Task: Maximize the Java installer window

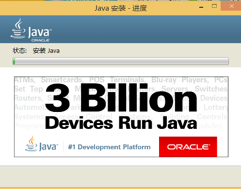Action: [x=214, y=6]
